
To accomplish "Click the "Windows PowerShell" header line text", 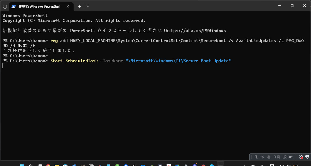I will [x=25, y=16].
